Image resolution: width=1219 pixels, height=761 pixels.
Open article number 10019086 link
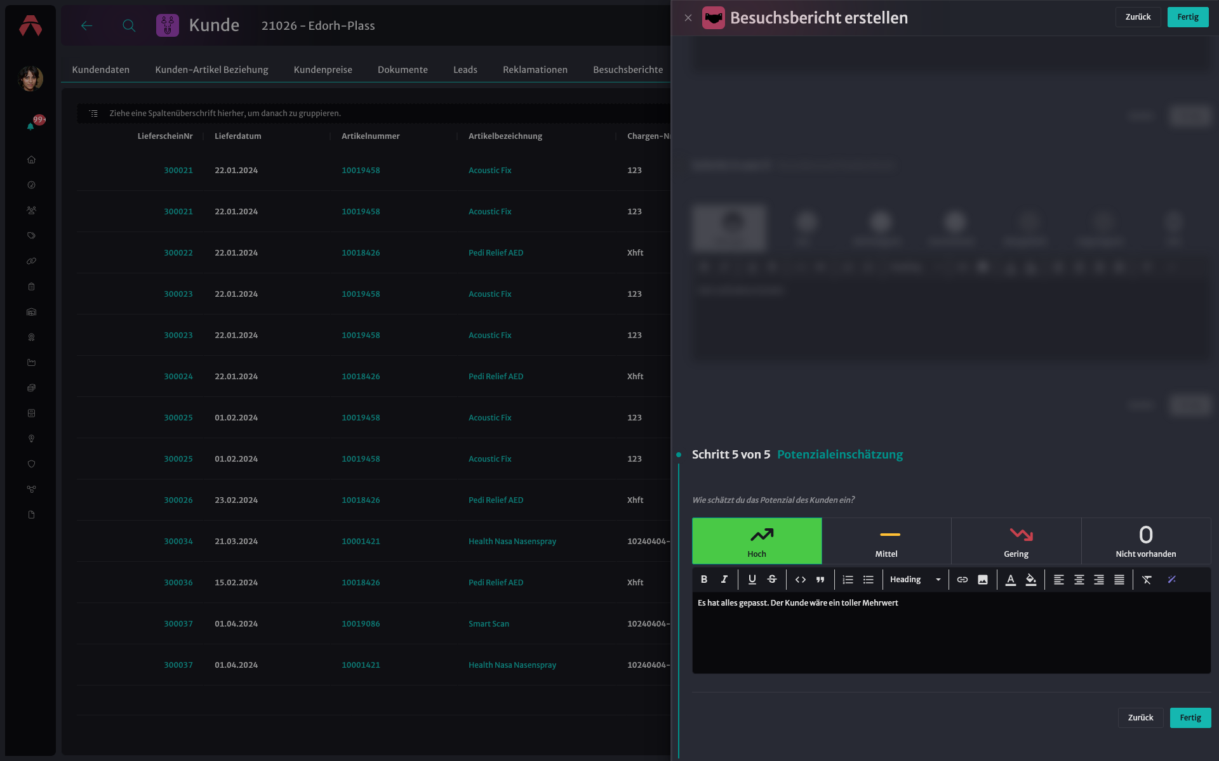click(x=361, y=624)
